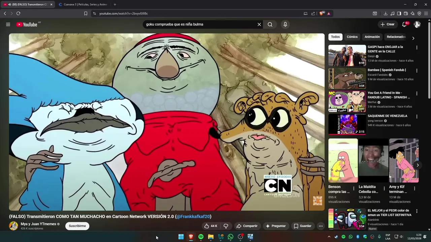Select the Relacionados filter chip
Screen dimensions: 431x242
(396, 37)
